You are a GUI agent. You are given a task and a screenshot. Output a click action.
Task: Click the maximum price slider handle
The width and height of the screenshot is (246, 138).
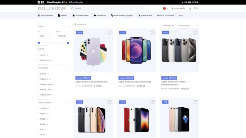68,43
